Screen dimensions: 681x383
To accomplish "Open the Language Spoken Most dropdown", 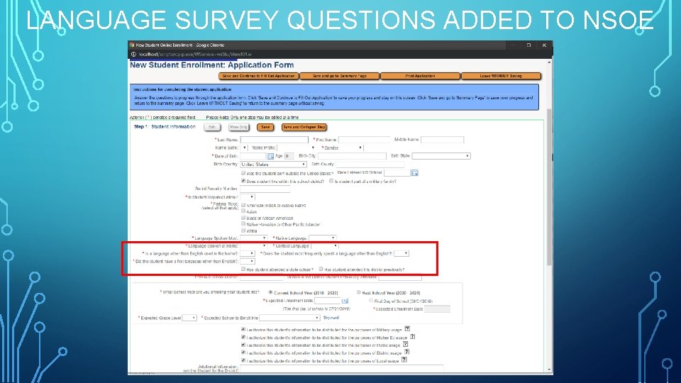I will 254,238.
